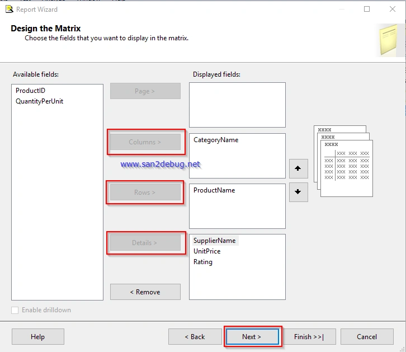Image resolution: width=406 pixels, height=352 pixels.
Task: Open Help for the wizard
Action: coord(38,337)
